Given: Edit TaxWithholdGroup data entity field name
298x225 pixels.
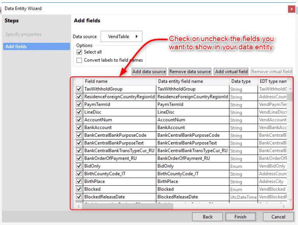Looking at the screenshot, I should pos(193,89).
